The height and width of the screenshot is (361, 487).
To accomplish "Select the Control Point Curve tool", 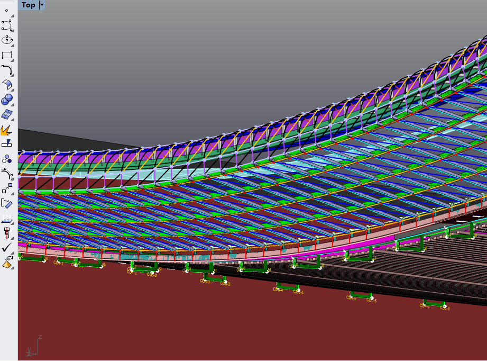I will [x=7, y=25].
